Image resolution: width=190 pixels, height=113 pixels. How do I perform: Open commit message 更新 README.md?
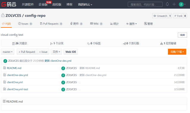coord(90,68)
